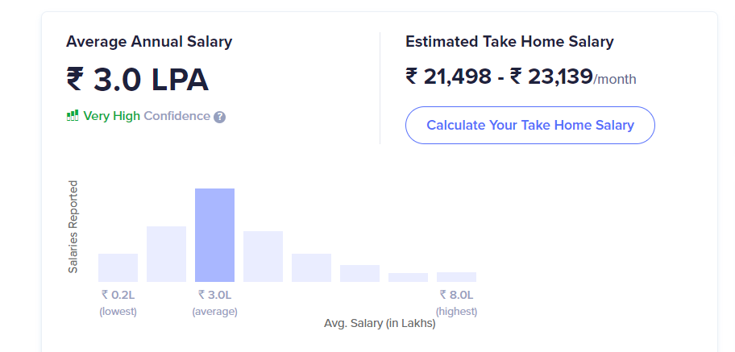Viewport: 735px width, 352px height.
Task: Click the ₹ 3.0 LPA average salary figure
Action: [x=137, y=80]
